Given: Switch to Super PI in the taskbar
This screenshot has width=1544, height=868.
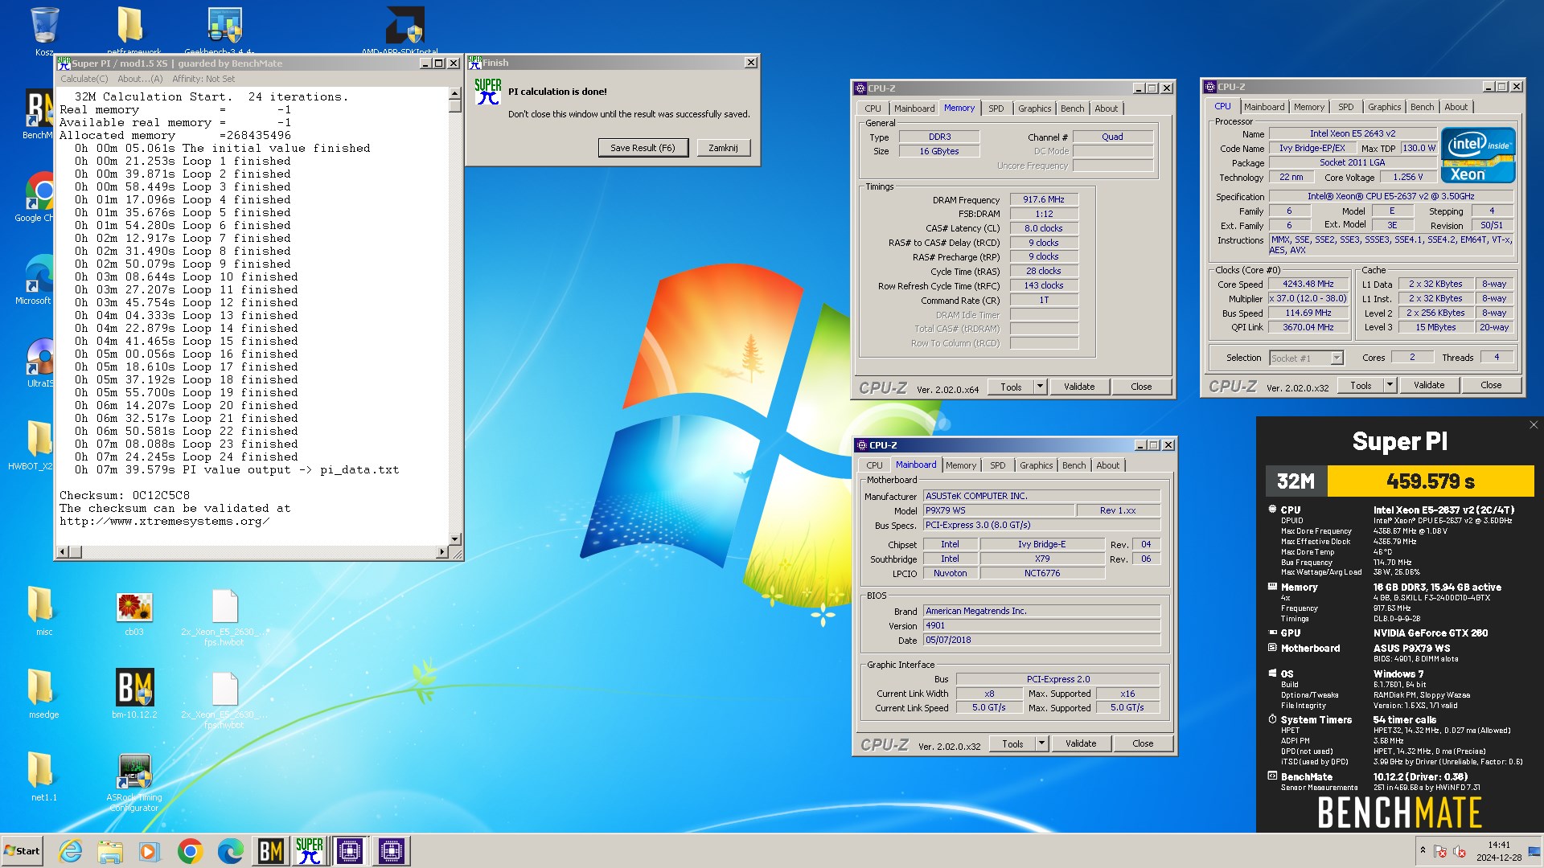Looking at the screenshot, I should click(x=310, y=851).
